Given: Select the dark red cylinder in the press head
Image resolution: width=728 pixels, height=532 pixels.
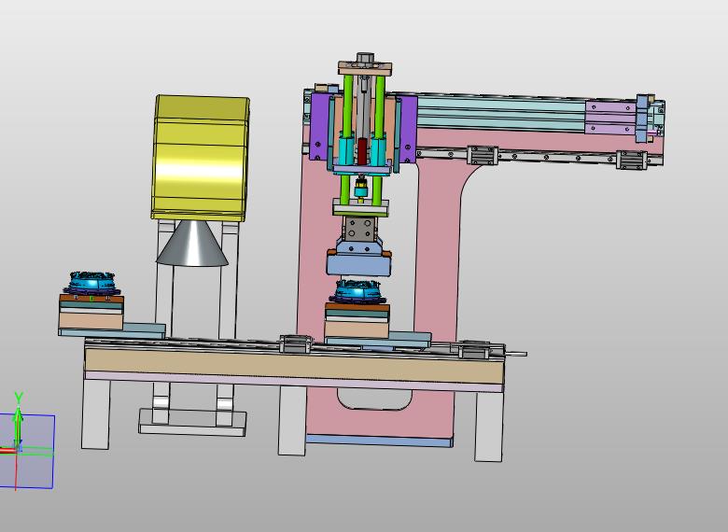Looking at the screenshot, I should [362, 151].
